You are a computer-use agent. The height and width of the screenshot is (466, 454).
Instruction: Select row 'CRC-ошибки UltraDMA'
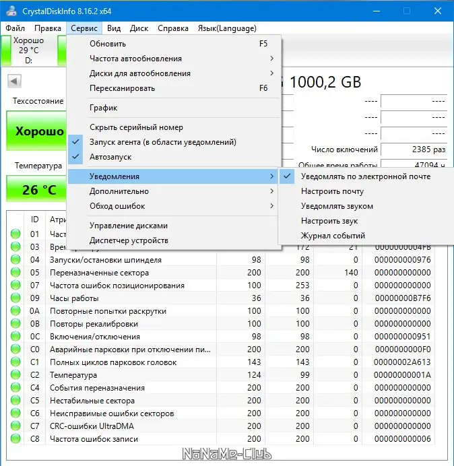pyautogui.click(x=220, y=426)
